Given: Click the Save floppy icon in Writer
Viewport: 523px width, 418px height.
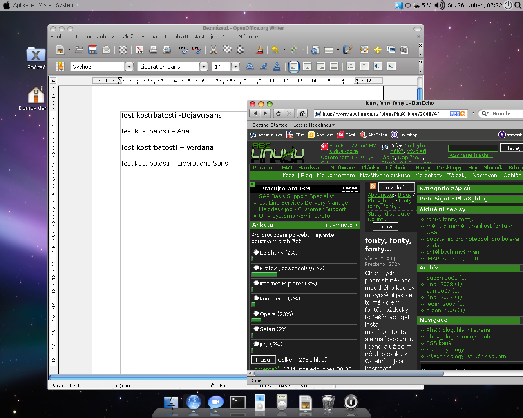Looking at the screenshot, I should (93, 50).
